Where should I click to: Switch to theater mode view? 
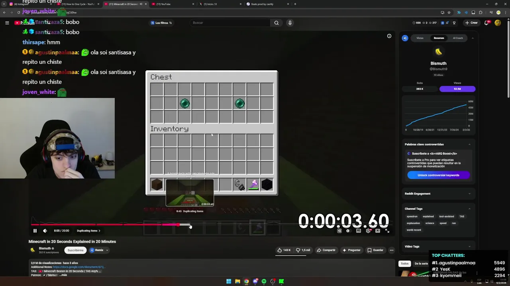click(378, 231)
